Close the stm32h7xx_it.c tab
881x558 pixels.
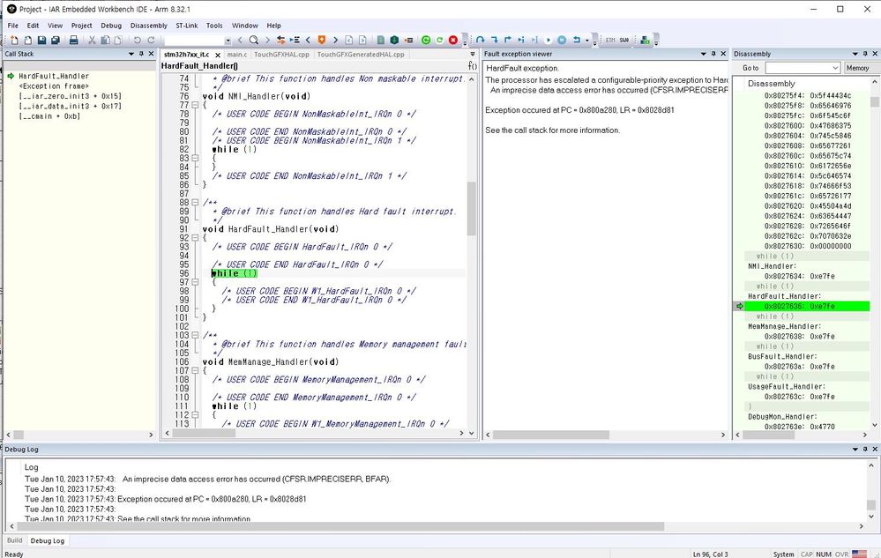(218, 55)
